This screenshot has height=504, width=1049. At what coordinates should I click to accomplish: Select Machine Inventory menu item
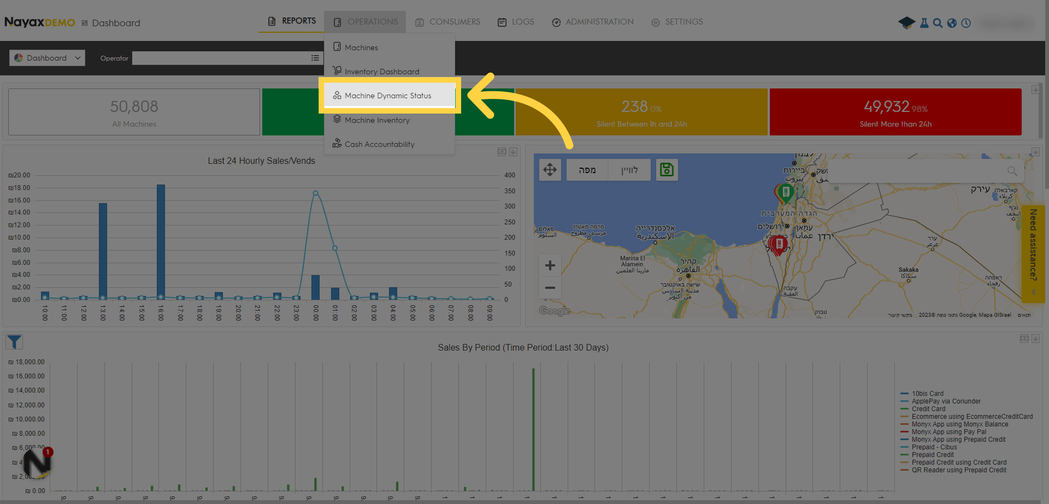coord(390,120)
